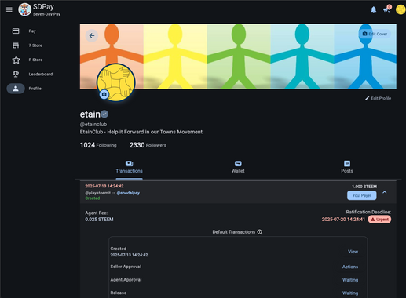Viewport: 406px width, 298px height.
Task: Click View for the Created step
Action: 353,252
